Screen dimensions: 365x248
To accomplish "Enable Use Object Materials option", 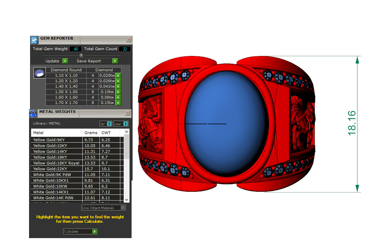I will [x=123, y=207].
